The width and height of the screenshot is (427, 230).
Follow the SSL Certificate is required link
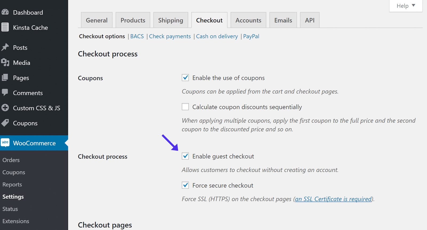click(333, 199)
